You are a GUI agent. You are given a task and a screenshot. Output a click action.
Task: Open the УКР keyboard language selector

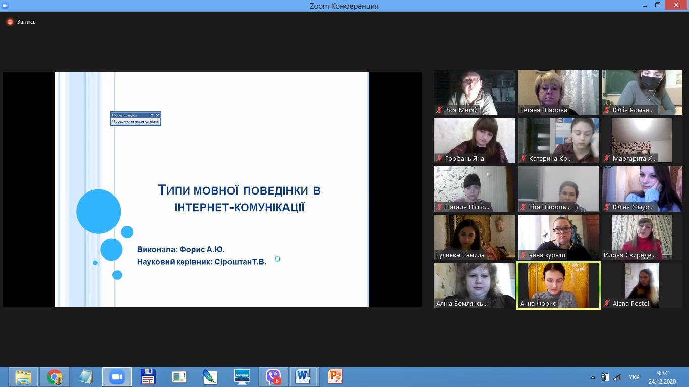pyautogui.click(x=634, y=377)
